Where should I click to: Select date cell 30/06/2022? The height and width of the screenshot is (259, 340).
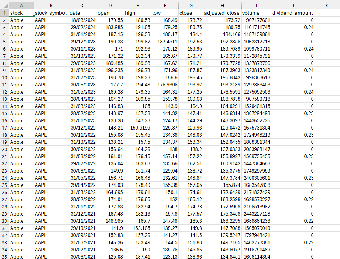(x=83, y=171)
